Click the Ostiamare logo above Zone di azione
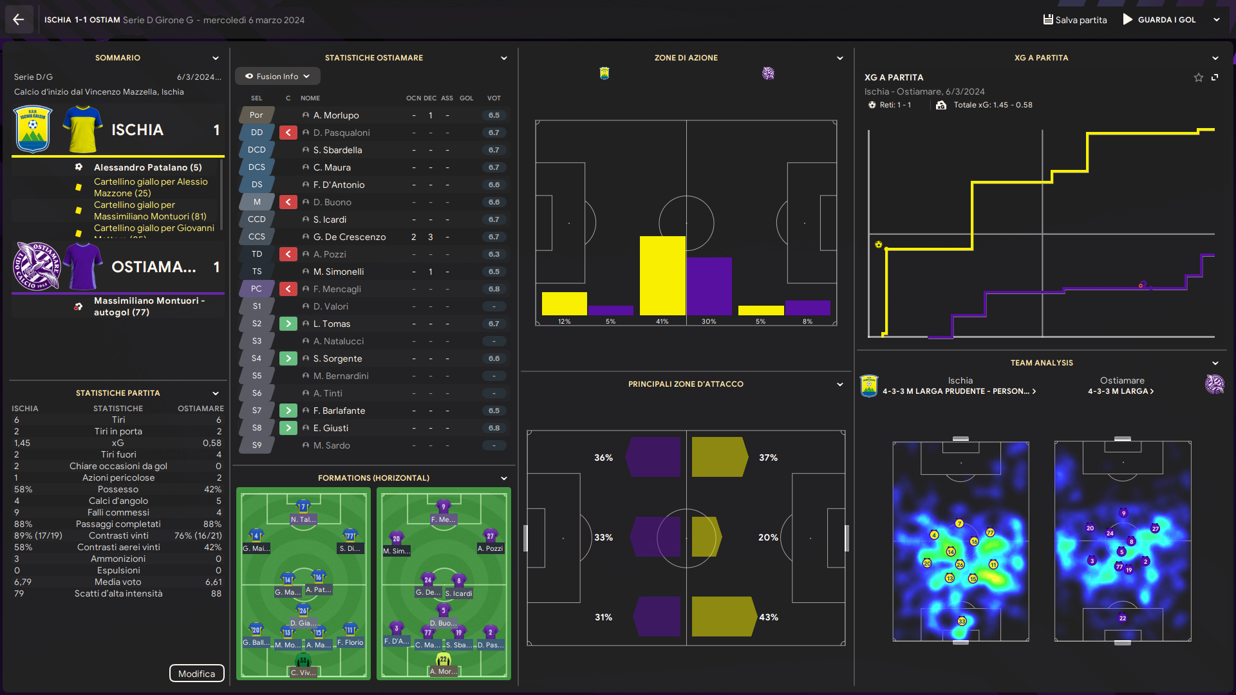 768,73
